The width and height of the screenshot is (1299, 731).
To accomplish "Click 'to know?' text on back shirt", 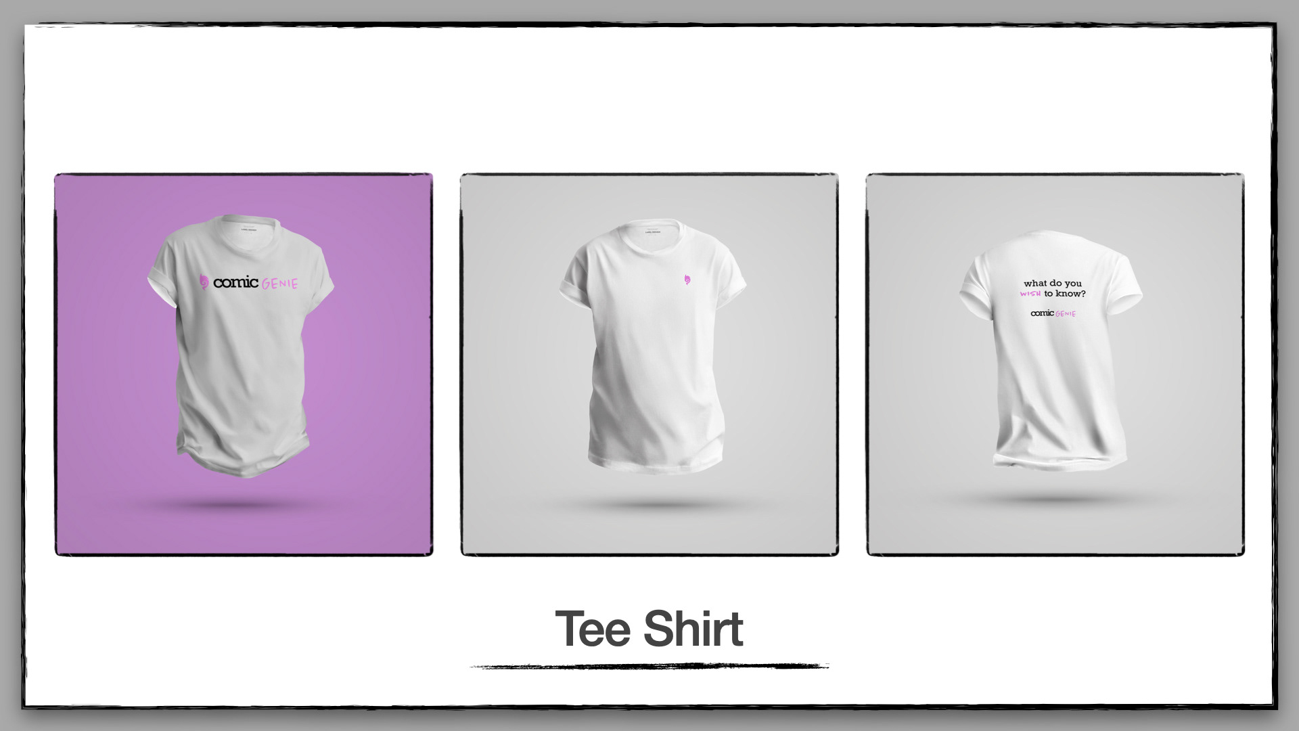I will pyautogui.click(x=1064, y=294).
